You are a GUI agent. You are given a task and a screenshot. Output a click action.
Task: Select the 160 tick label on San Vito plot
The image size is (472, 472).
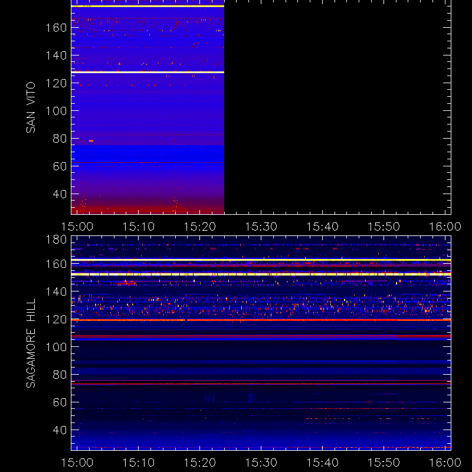click(x=56, y=28)
